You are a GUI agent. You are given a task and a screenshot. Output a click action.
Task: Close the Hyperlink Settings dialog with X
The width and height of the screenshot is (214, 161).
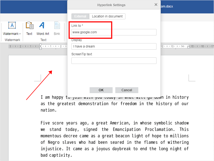156,5
